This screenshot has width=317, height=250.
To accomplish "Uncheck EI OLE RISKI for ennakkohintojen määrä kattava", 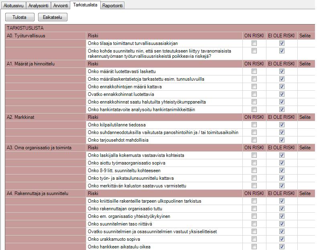I will [x=282, y=87].
